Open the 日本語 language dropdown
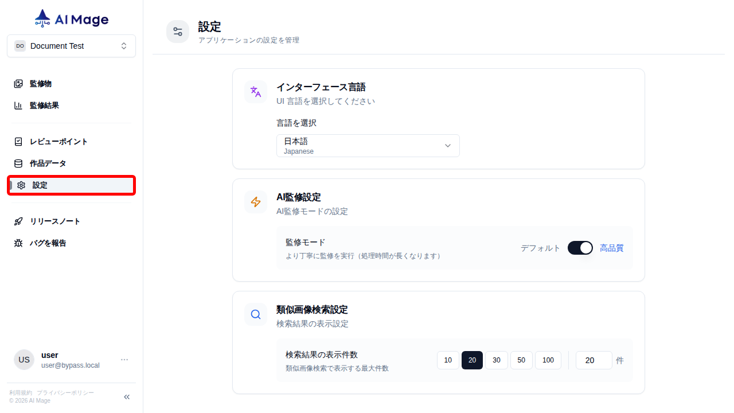This screenshot has width=734, height=413. coord(368,145)
